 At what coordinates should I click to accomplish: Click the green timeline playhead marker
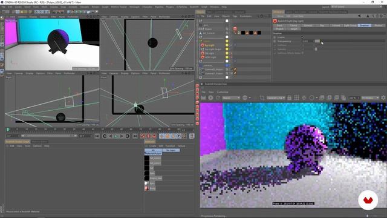coord(8,129)
